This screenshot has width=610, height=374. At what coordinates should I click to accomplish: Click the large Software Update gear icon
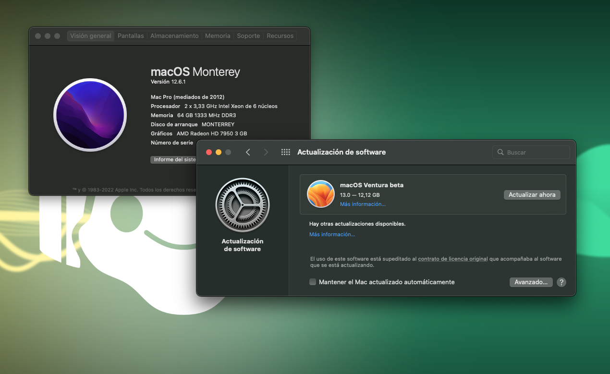pyautogui.click(x=243, y=205)
